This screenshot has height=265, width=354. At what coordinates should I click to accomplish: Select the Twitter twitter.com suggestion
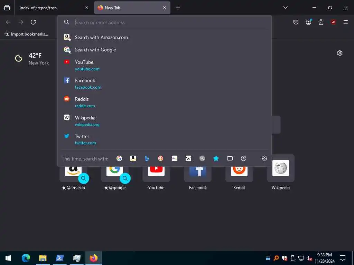click(165, 139)
